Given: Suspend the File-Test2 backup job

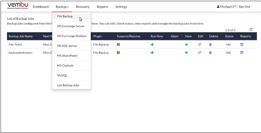Looking at the screenshot, I should pyautogui.click(x=118, y=45).
